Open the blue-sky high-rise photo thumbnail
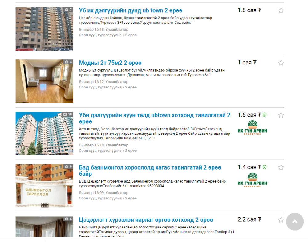 44,133
